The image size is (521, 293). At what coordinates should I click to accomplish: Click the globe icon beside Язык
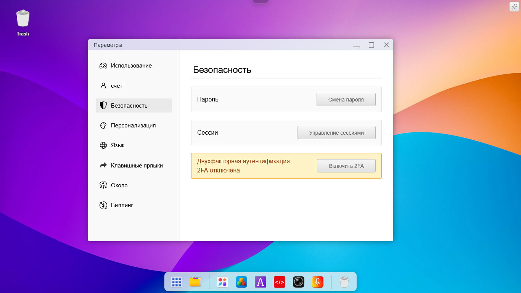[x=103, y=145]
